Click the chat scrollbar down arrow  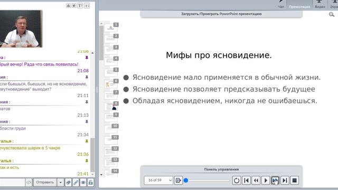coord(92,174)
